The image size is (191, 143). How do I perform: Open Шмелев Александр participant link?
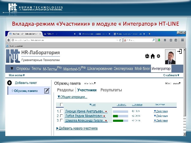pos(85,120)
